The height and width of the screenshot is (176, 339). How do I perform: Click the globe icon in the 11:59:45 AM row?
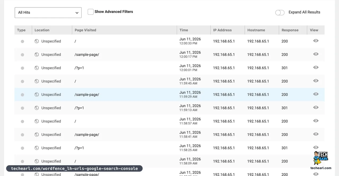click(x=37, y=81)
